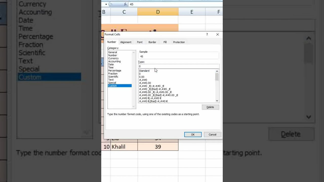Open the Fill tab
Image resolution: width=324 pixels, height=182 pixels.
165,42
